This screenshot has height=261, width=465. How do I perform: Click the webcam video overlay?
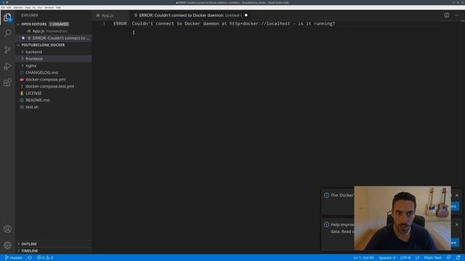[x=403, y=218]
